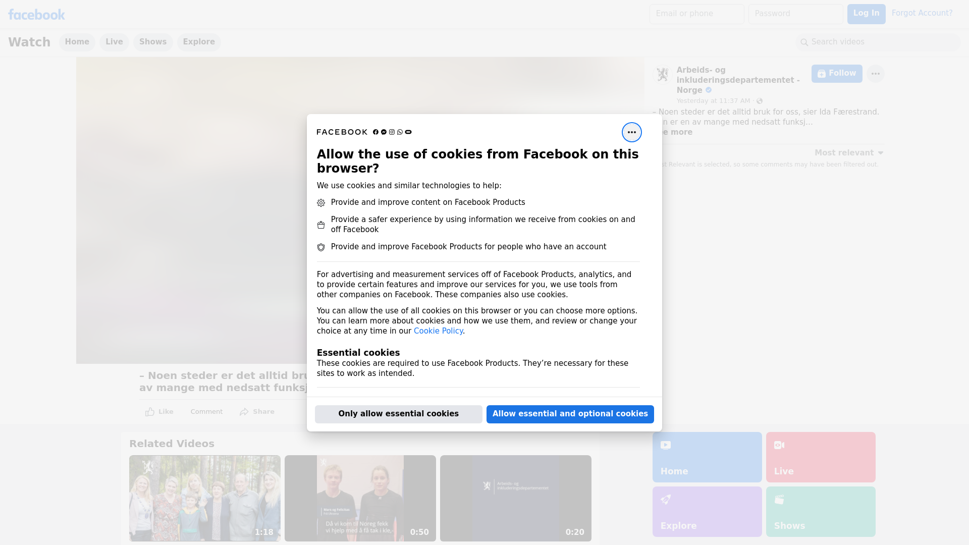Viewport: 969px width, 545px height.
Task: Click the Yesterday at 11:37 AM timestamp
Action: (x=713, y=101)
